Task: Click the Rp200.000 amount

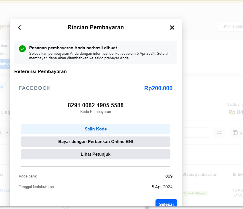Action: 158,88
